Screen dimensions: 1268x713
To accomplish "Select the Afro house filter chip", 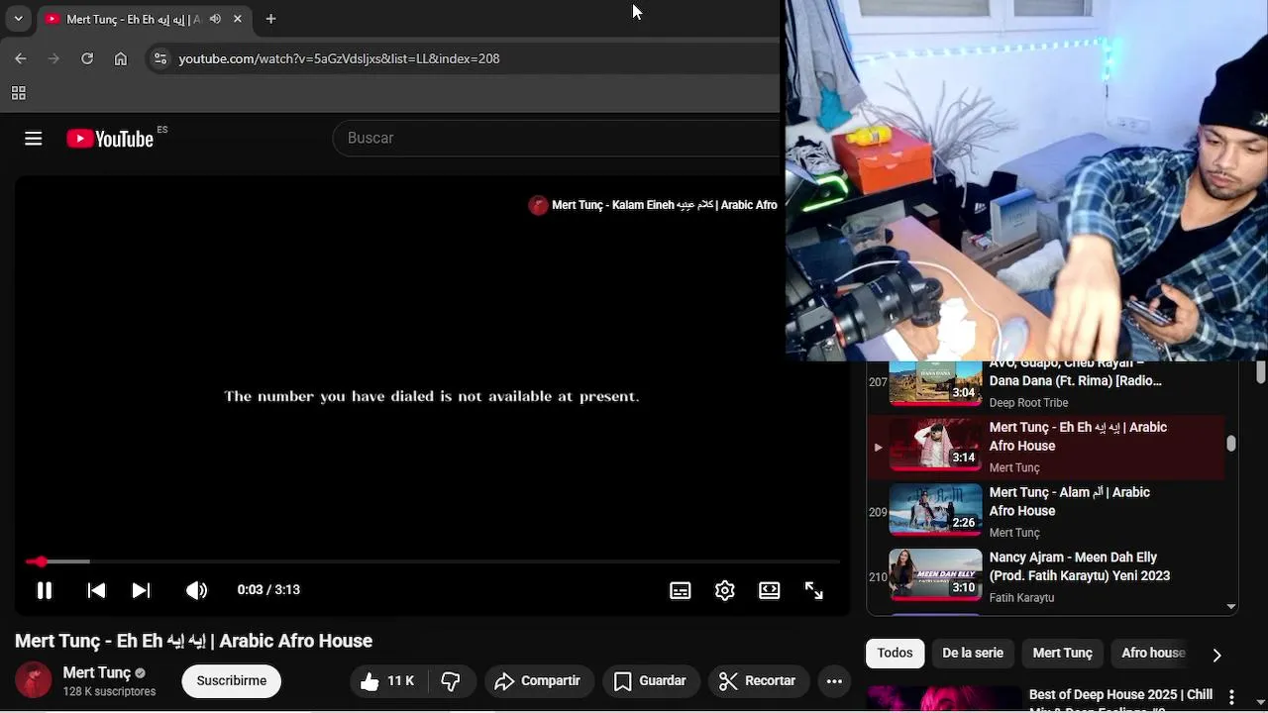I will coord(1153,653).
